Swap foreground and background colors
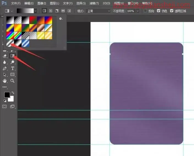The image size is (194, 156). (13, 93)
